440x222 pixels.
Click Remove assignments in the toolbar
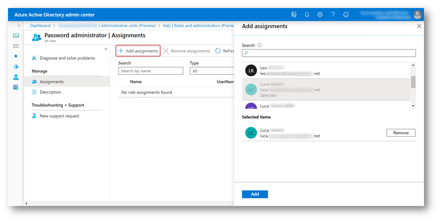pos(186,51)
